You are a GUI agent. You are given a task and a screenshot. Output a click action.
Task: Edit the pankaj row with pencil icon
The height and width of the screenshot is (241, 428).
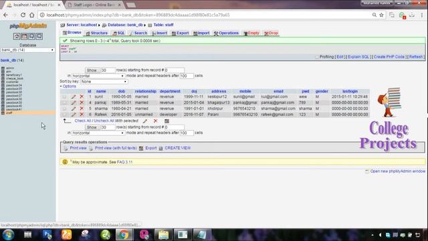tap(74, 102)
